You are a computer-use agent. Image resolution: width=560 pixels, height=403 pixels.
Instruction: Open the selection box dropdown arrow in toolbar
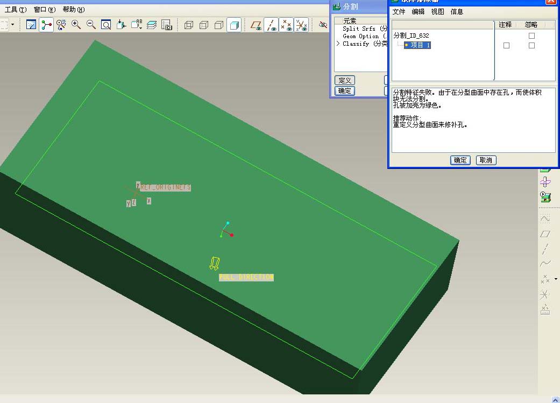[x=13, y=25]
